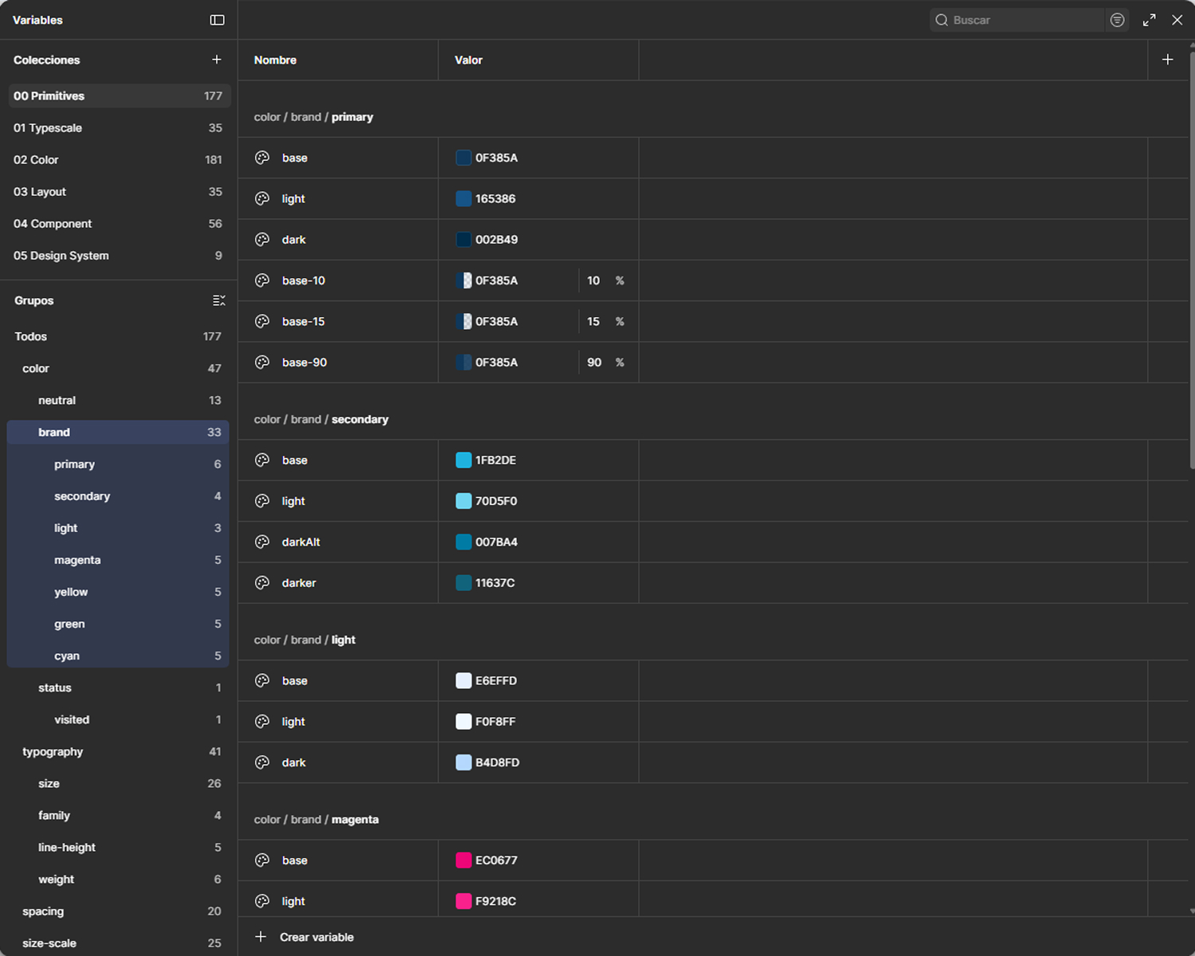
Task: Add a new mode column with plus
Action: (1167, 60)
